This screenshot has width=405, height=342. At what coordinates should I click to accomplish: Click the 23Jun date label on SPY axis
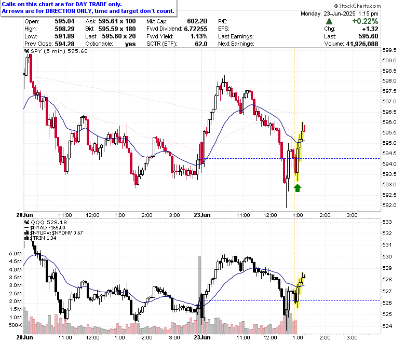(202, 215)
